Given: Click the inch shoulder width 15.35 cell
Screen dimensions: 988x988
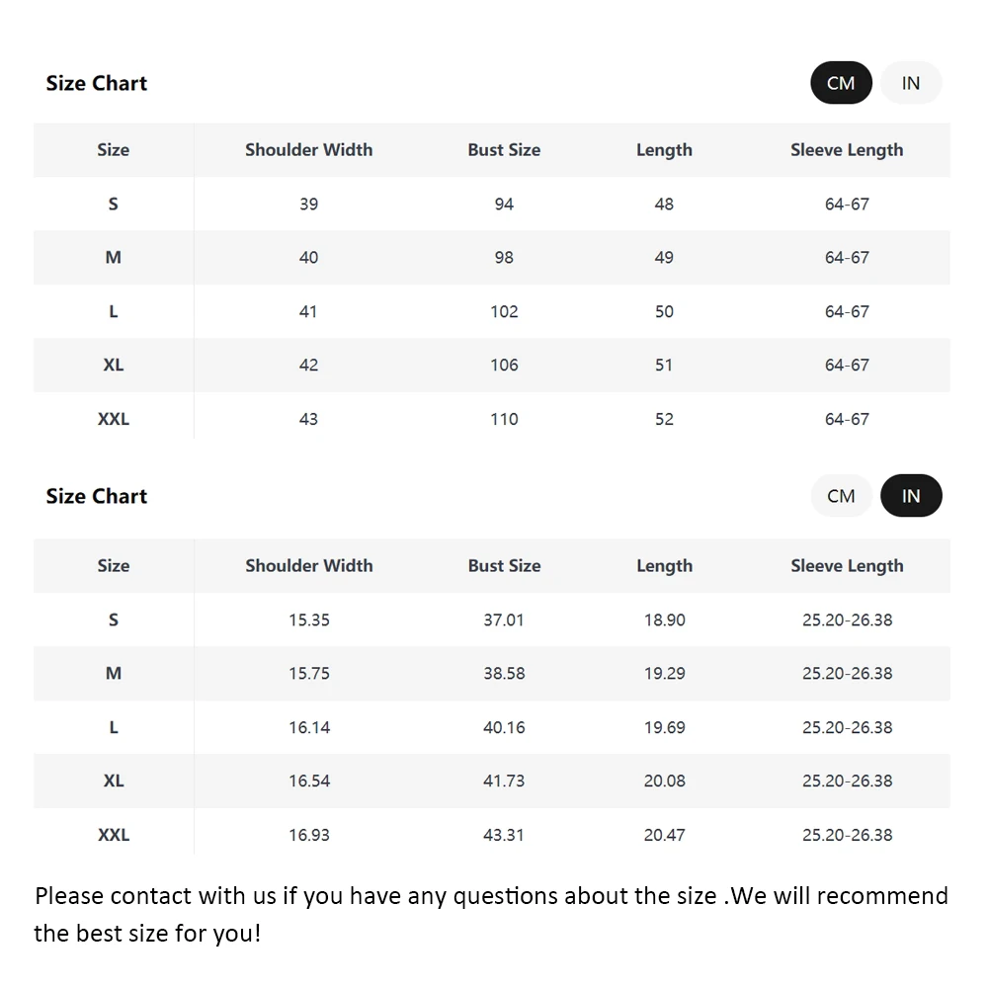Looking at the screenshot, I should click(x=309, y=619).
